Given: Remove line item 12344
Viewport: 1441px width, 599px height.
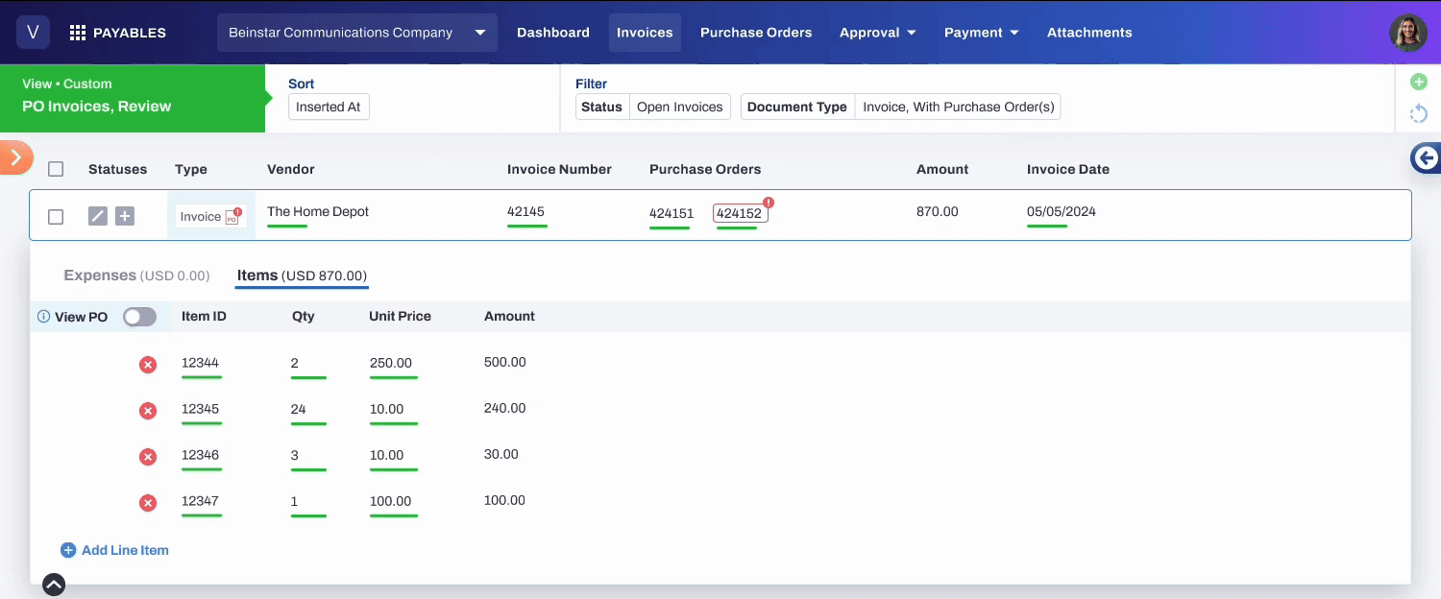Looking at the screenshot, I should 148,365.
